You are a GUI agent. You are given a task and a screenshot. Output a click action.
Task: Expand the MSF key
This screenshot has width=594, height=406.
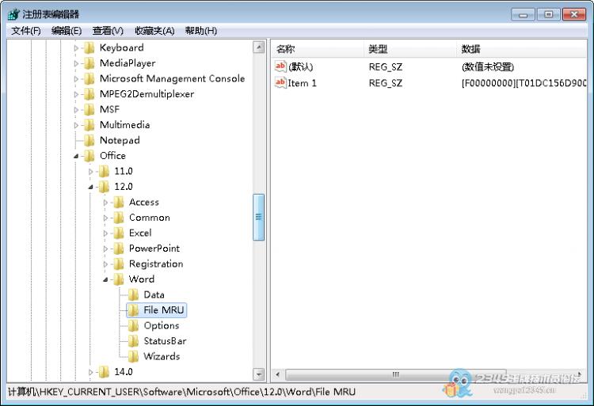tap(76, 110)
